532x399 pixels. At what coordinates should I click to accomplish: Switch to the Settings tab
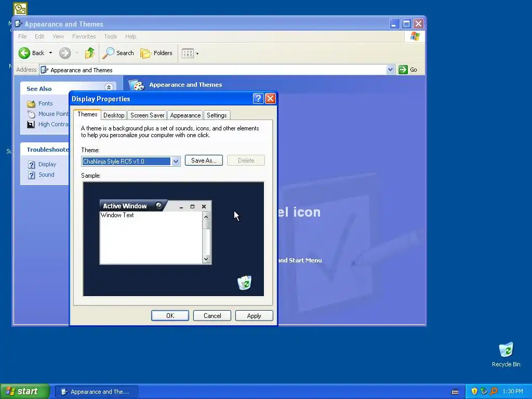(x=217, y=115)
